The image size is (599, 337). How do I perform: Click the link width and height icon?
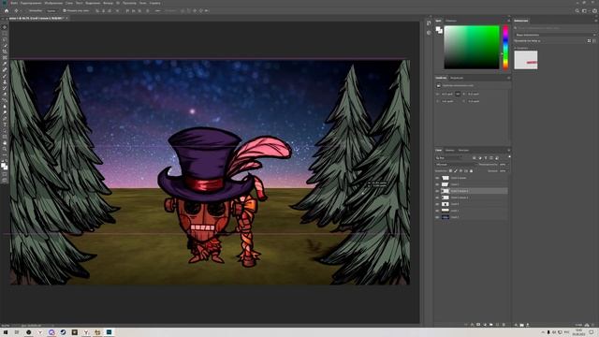tap(458, 94)
